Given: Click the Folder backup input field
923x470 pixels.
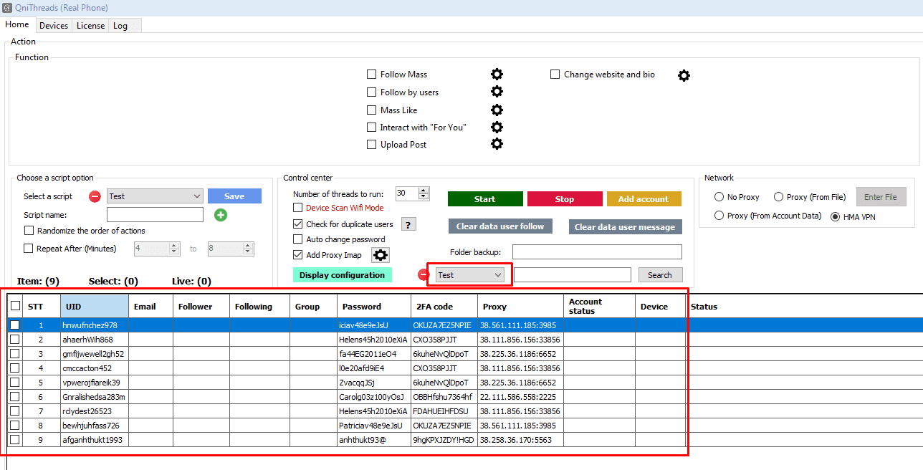Looking at the screenshot, I should [x=597, y=252].
